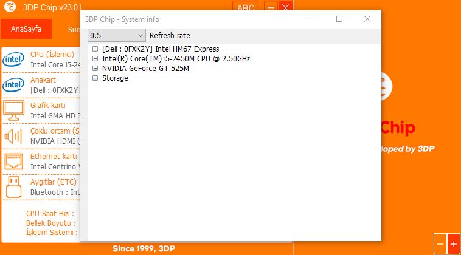Open the Ethernet kartı link

pos(54,157)
